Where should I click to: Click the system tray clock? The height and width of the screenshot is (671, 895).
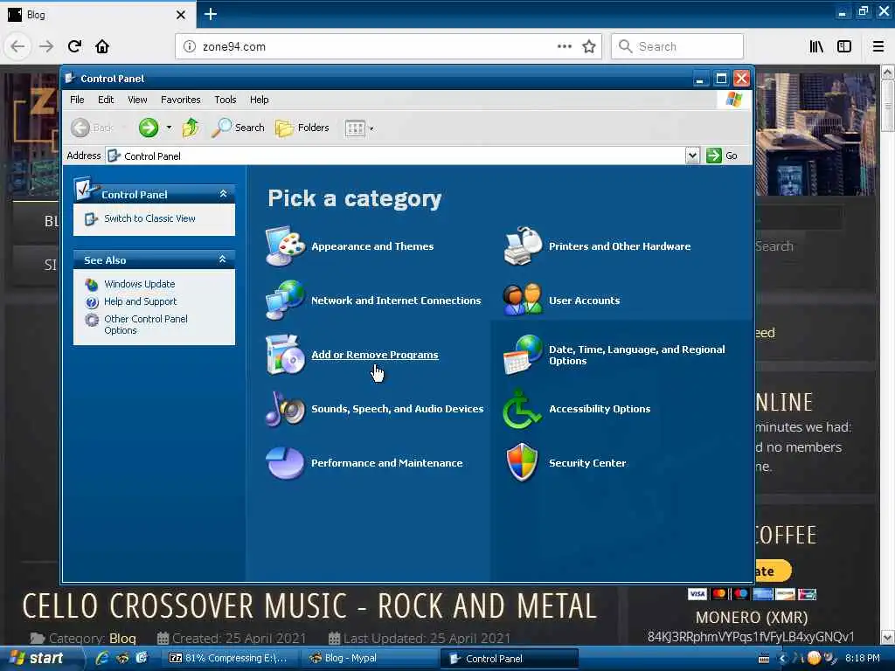[863, 658]
